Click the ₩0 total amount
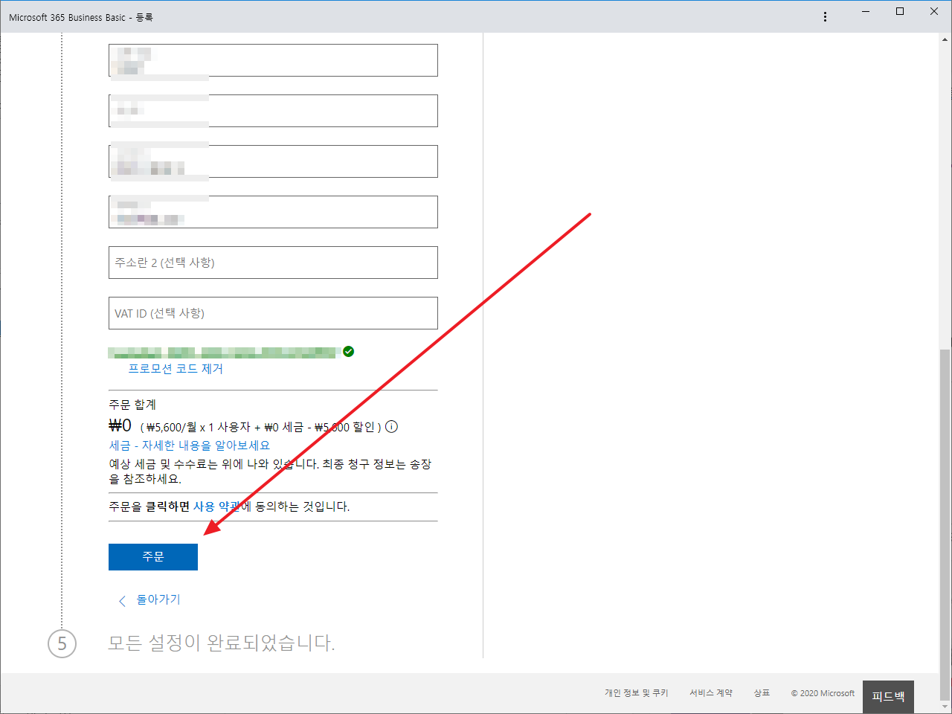Image resolution: width=952 pixels, height=714 pixels. click(x=120, y=425)
